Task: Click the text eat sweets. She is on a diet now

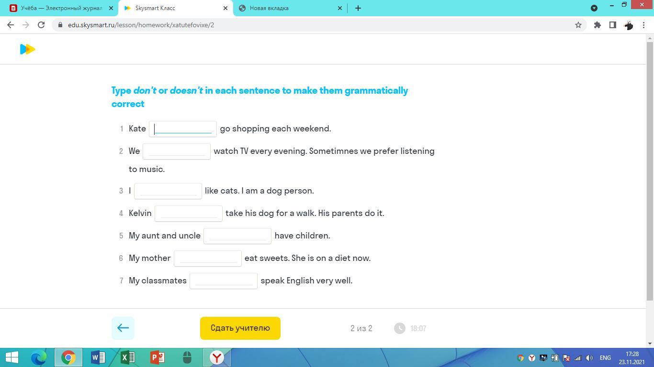Action: (x=307, y=258)
